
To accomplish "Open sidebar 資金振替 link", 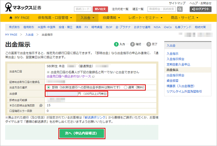I will [x=173, y=81].
